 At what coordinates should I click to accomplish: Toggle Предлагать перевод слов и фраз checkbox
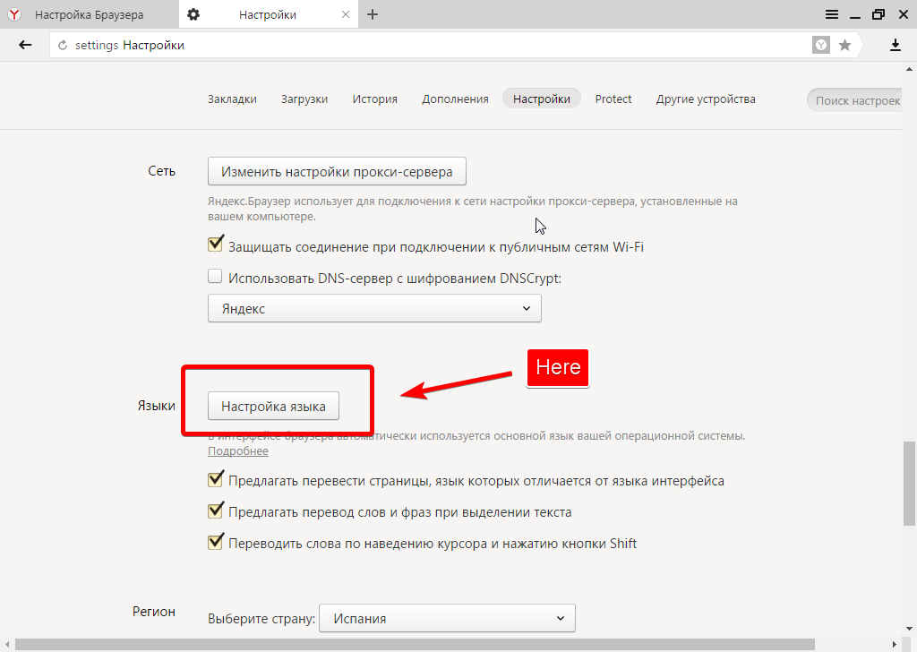[x=215, y=510]
